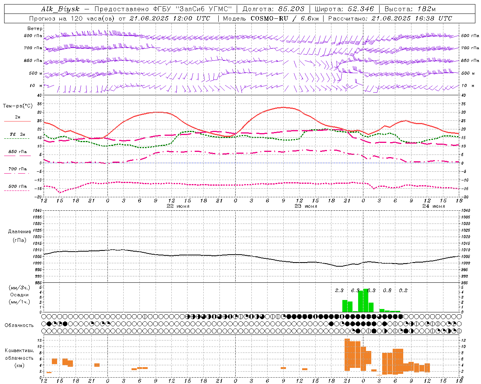Click the 3-hour precipitation value 0.2
The height and width of the screenshot is (384, 481).
point(403,291)
